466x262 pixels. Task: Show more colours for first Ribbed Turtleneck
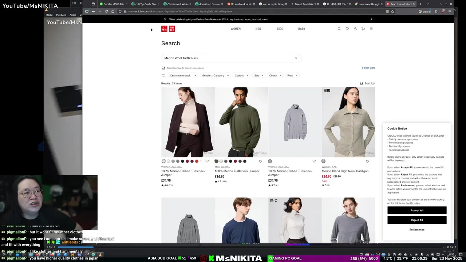(201, 161)
